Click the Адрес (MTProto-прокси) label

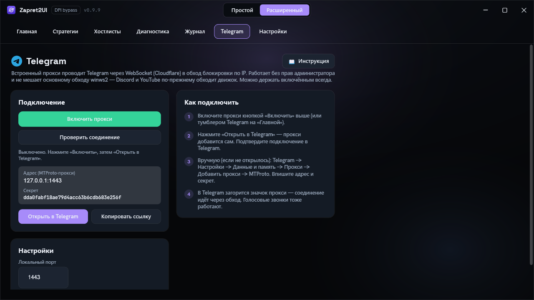click(49, 173)
